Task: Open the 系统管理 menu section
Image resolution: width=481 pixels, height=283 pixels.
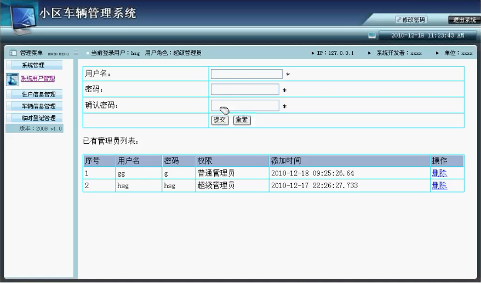Action: coord(34,65)
